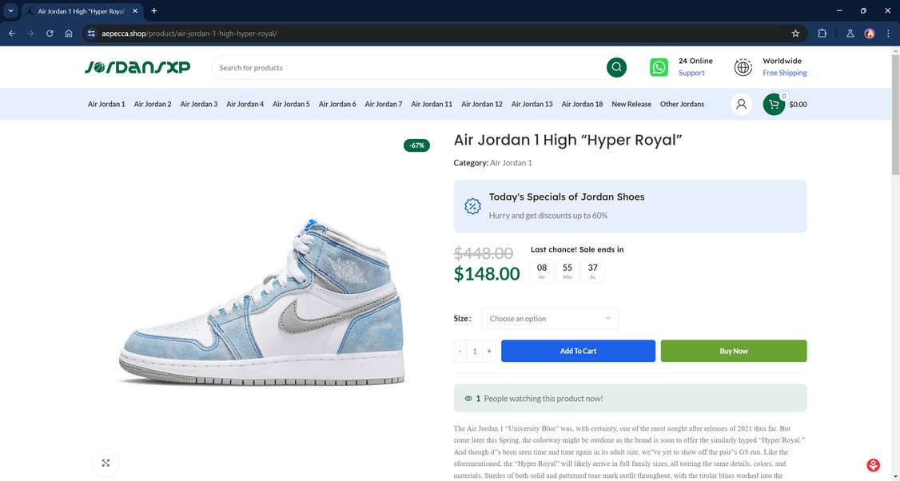This screenshot has width=900, height=481.
Task: Increase quantity using the plus stepper
Action: 488,351
